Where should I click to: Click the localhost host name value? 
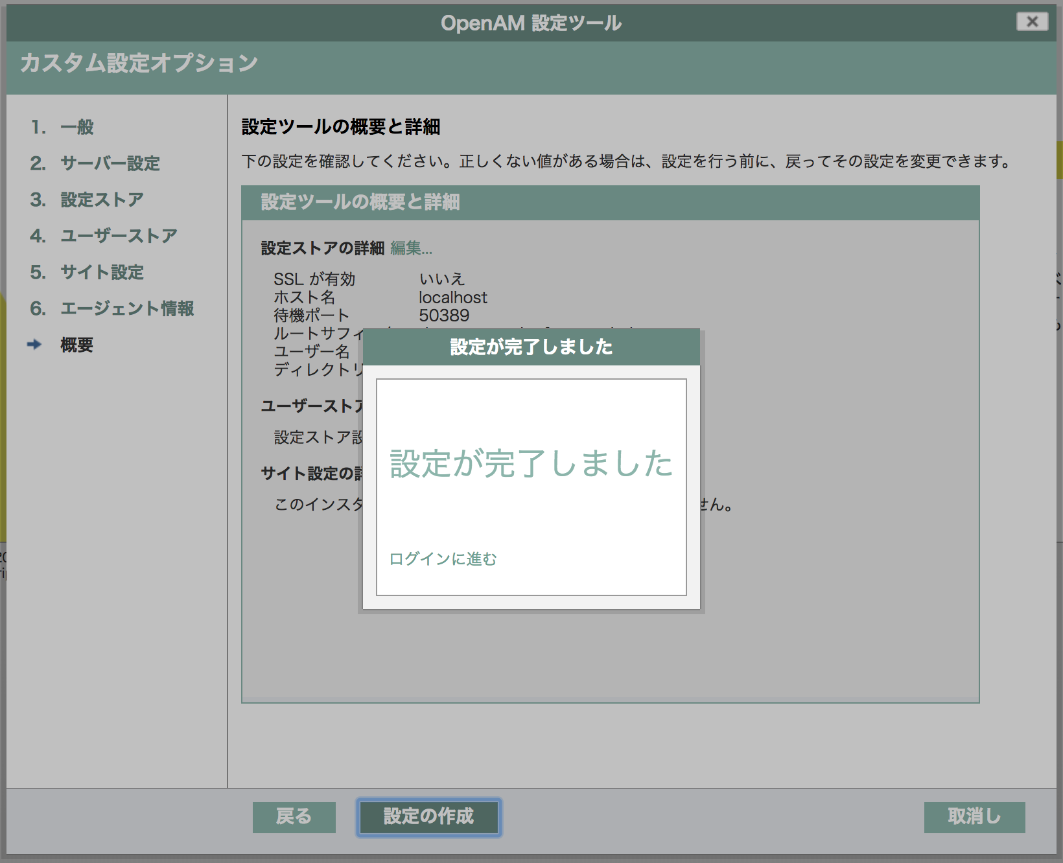point(452,297)
